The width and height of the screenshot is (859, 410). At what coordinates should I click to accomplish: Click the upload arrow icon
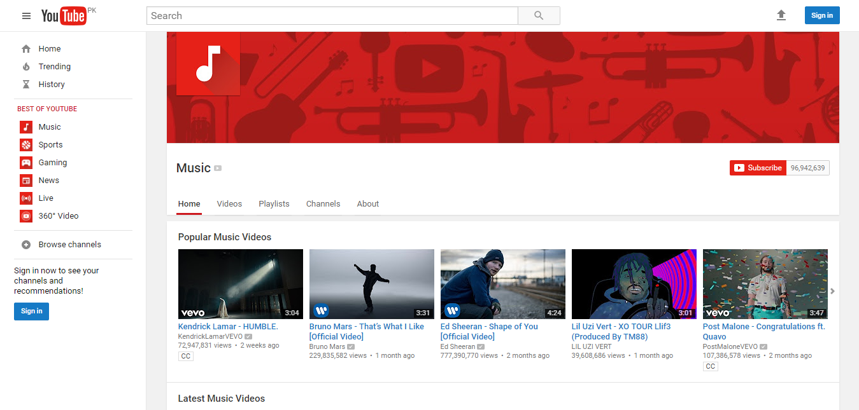pos(781,15)
